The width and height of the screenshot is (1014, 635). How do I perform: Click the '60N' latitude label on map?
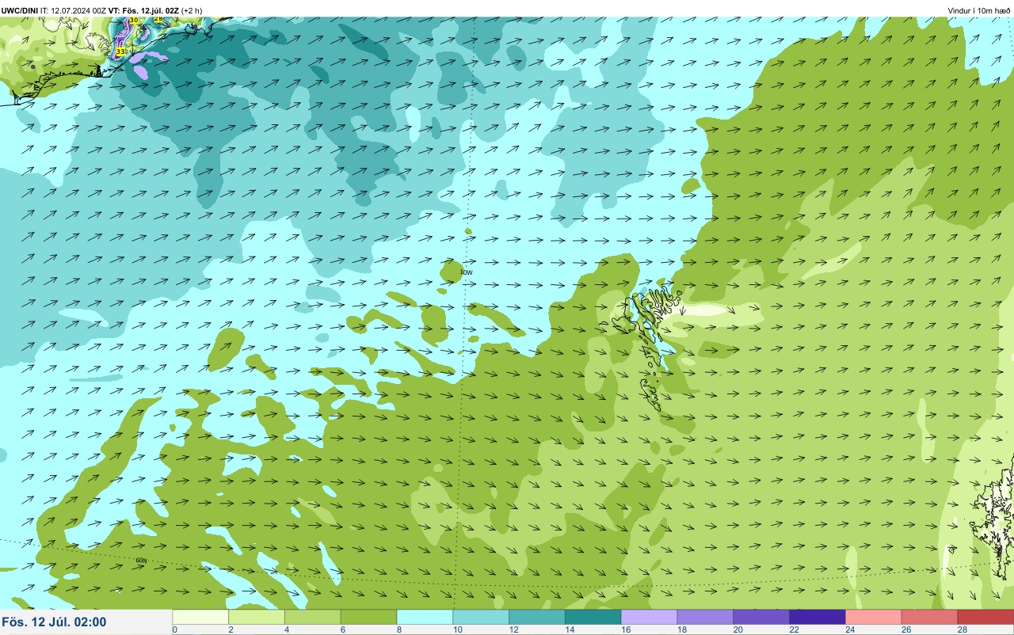point(141,561)
